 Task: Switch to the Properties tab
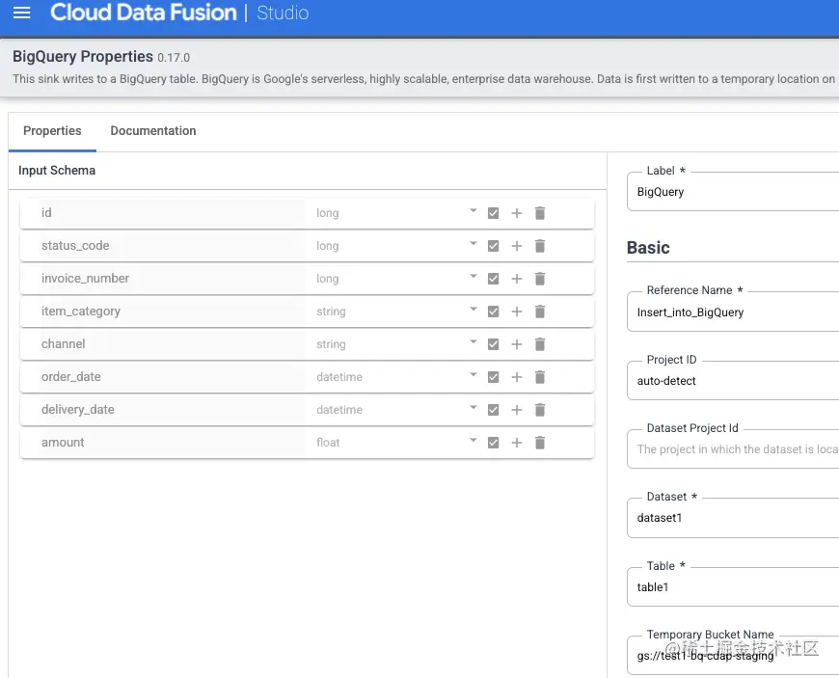52,131
